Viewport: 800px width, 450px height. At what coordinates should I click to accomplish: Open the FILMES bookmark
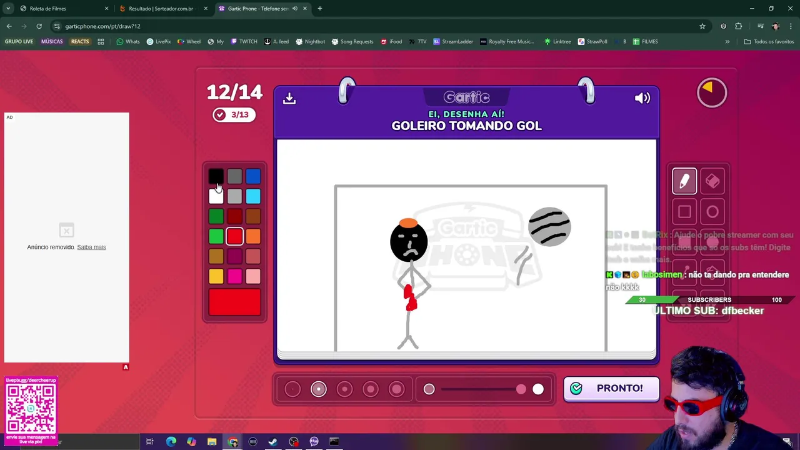click(645, 42)
